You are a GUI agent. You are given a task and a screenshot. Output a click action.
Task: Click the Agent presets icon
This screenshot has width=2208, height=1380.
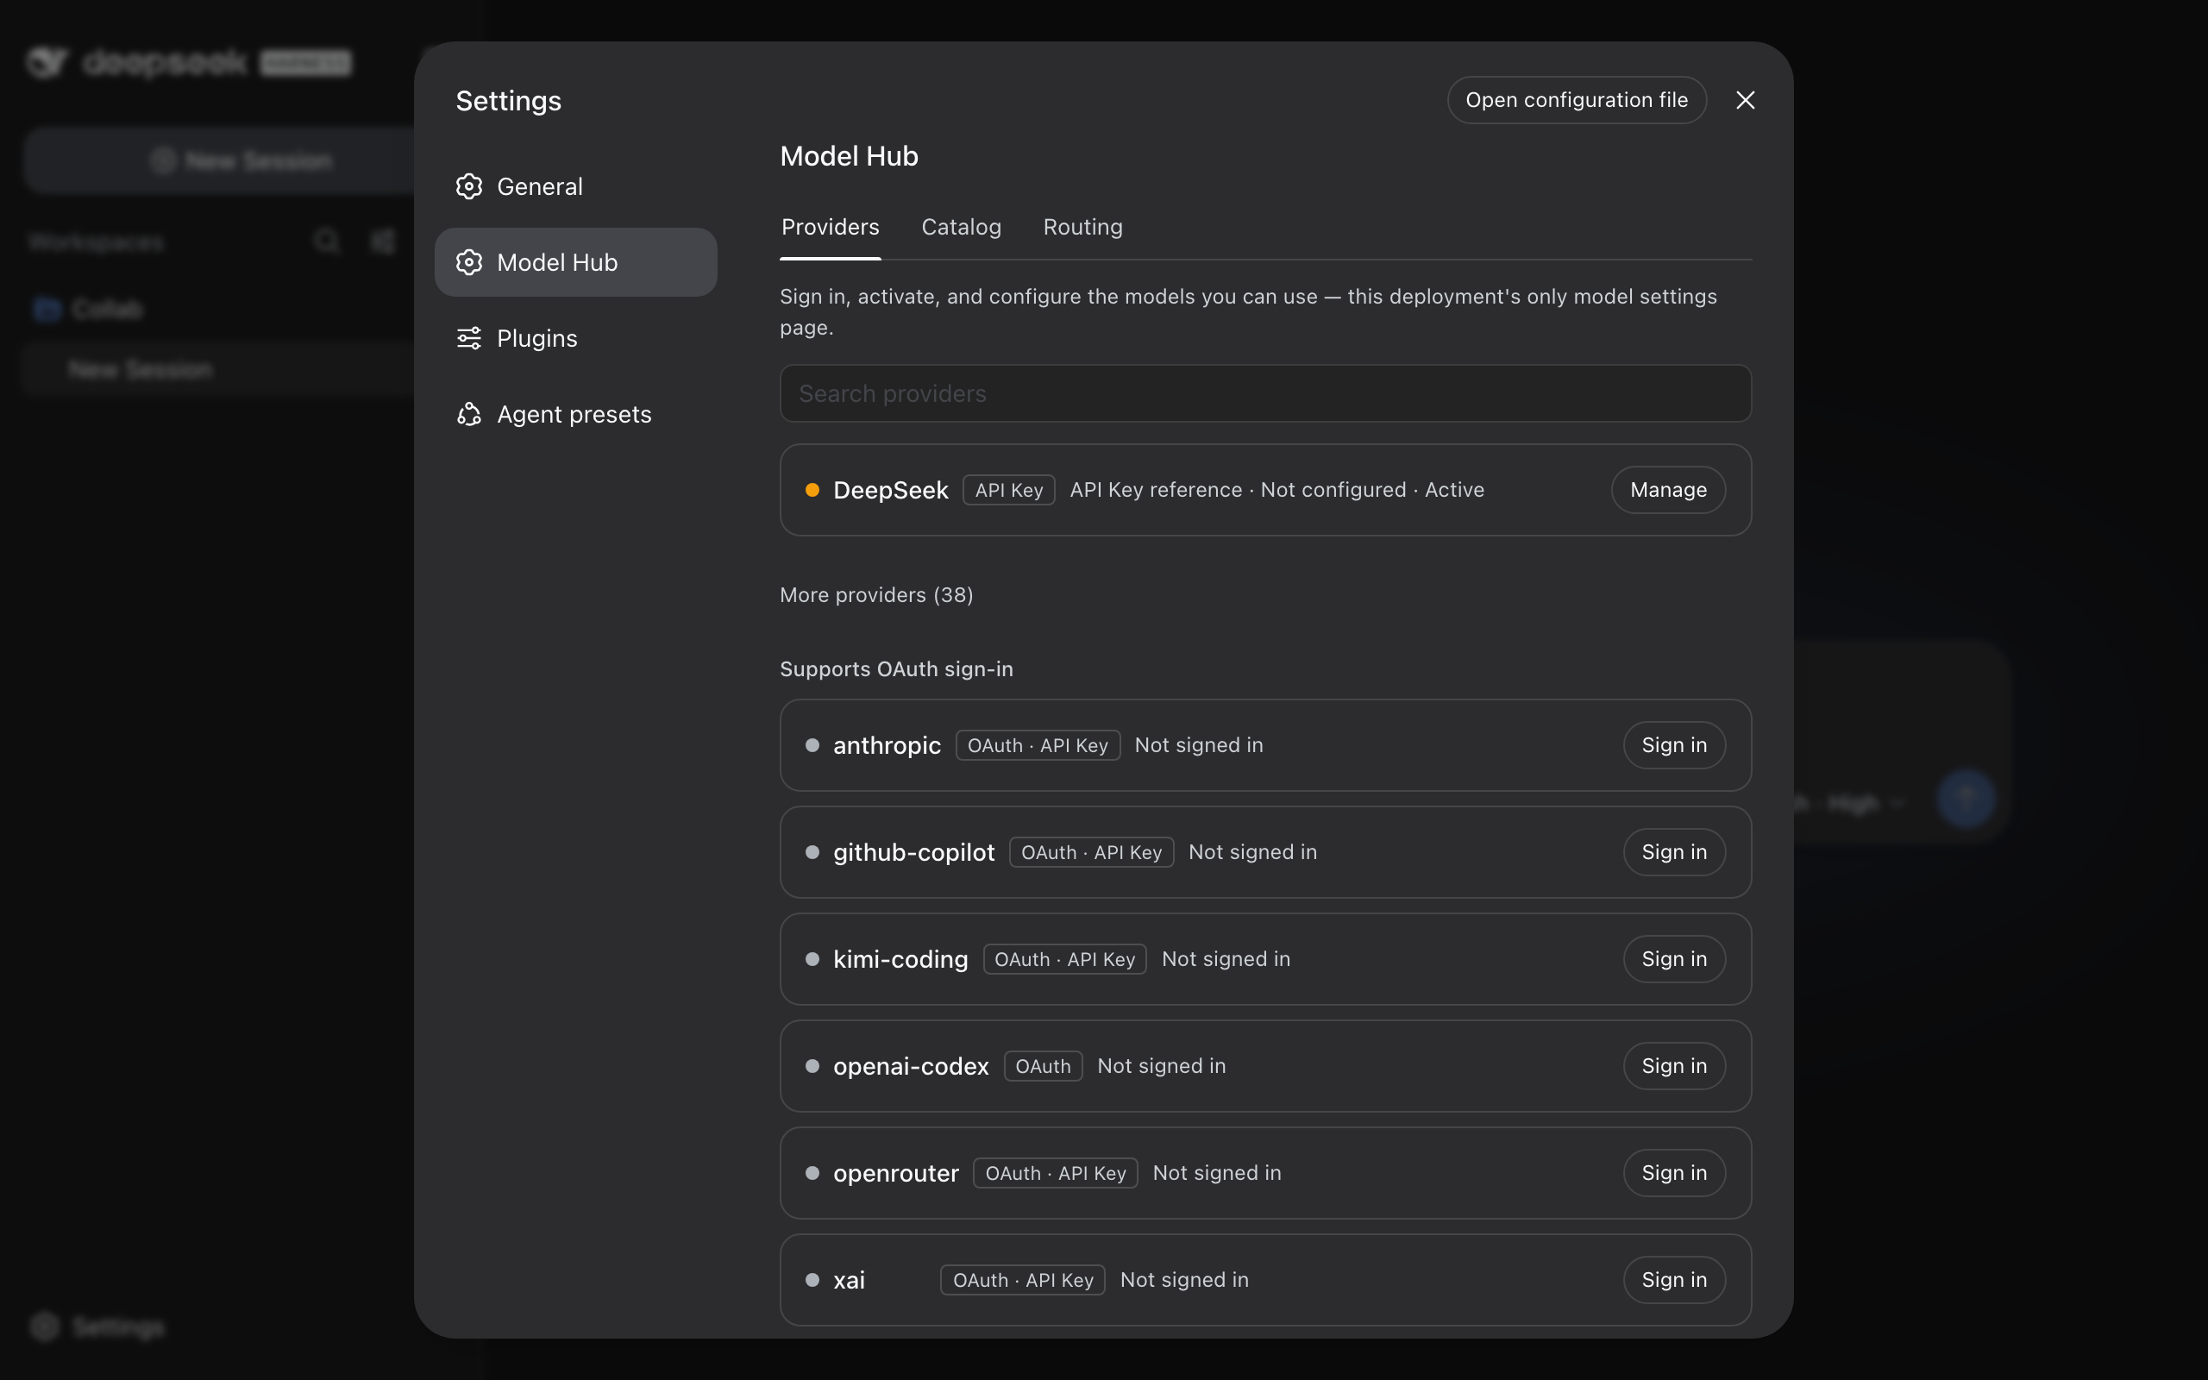pyautogui.click(x=469, y=414)
